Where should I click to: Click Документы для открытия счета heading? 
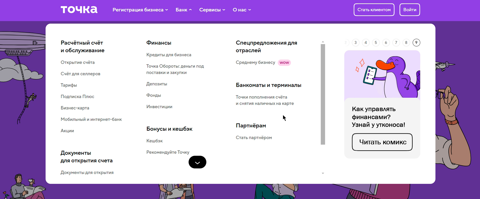(86, 157)
